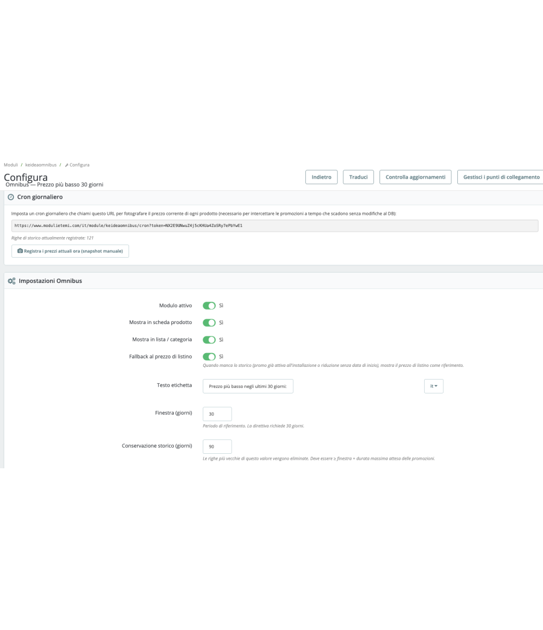This screenshot has width=543, height=630.
Task: Open the keideaomnibus breadcrumb link
Action: [41, 165]
